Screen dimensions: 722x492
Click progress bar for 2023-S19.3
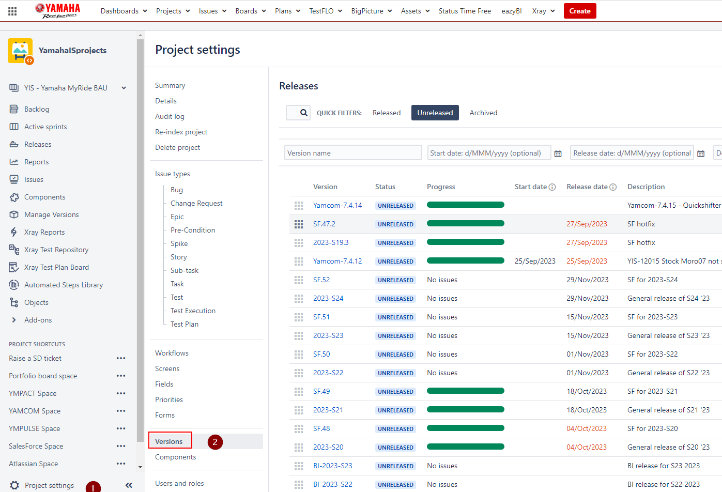pos(466,242)
